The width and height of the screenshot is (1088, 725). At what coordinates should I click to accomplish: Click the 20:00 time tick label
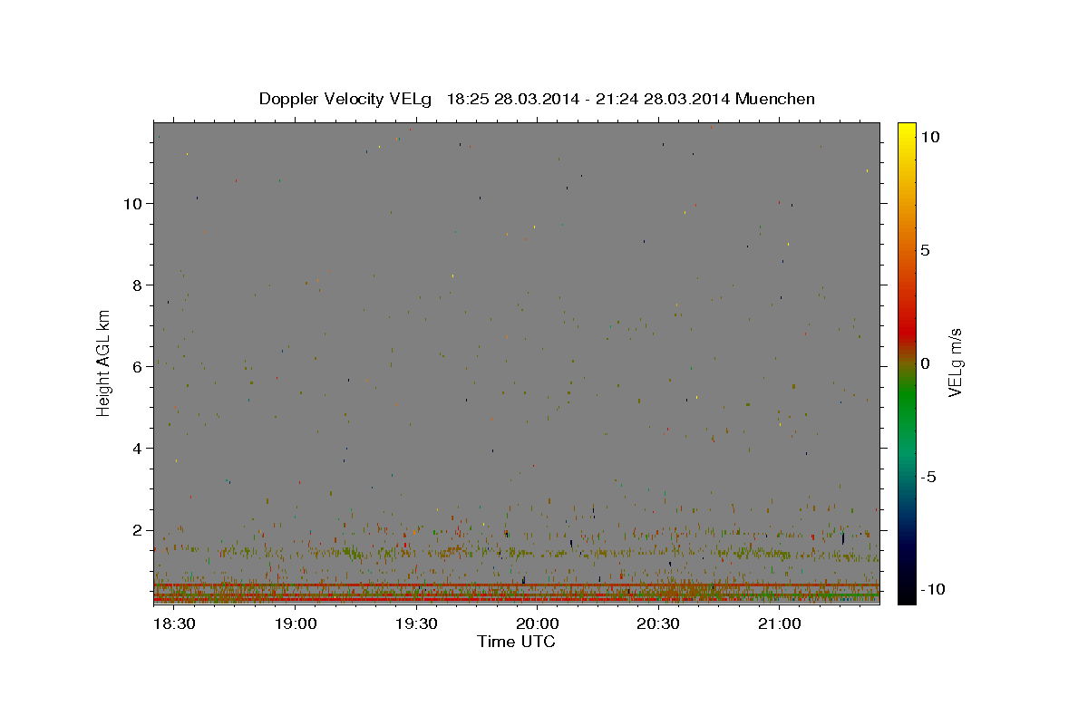pos(537,623)
